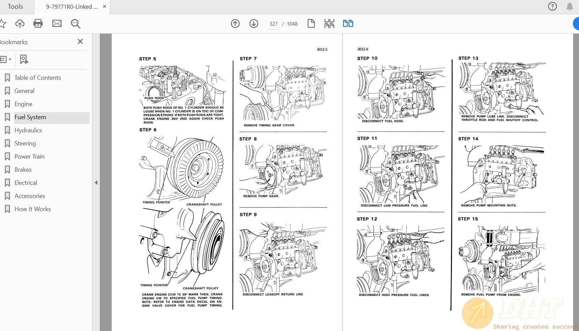Email the current document
Screen dimensions: 579x331
pyautogui.click(x=56, y=24)
